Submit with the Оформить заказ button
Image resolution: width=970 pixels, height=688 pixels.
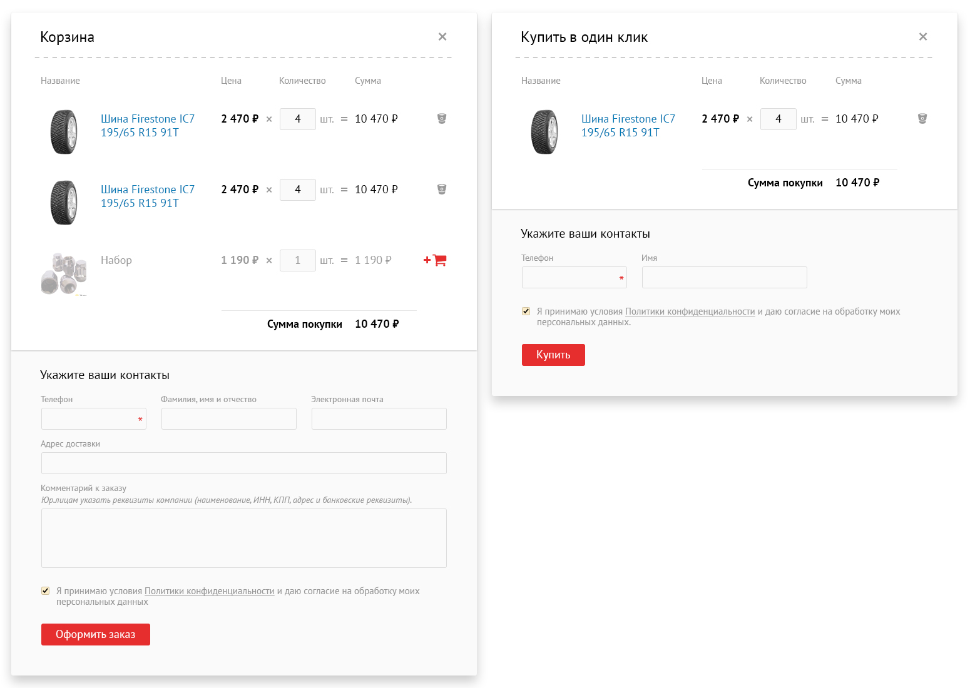coord(96,635)
